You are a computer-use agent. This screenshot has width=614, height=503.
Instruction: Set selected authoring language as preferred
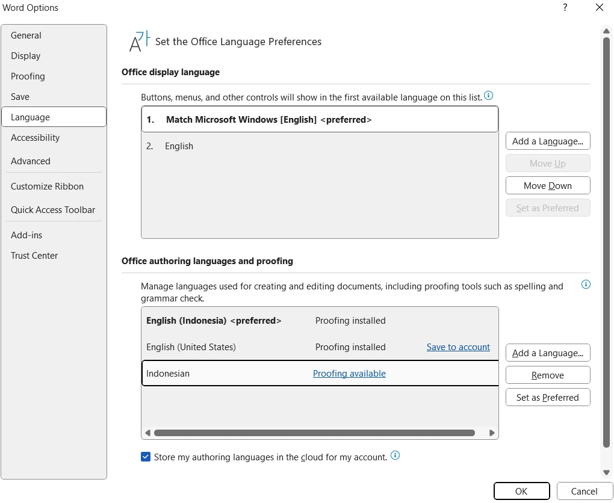tap(547, 397)
